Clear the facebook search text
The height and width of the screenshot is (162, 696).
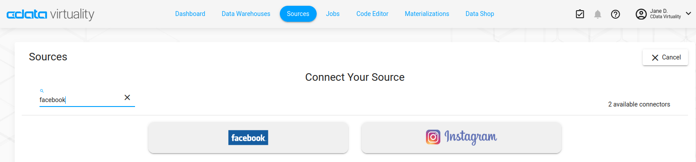(x=127, y=98)
